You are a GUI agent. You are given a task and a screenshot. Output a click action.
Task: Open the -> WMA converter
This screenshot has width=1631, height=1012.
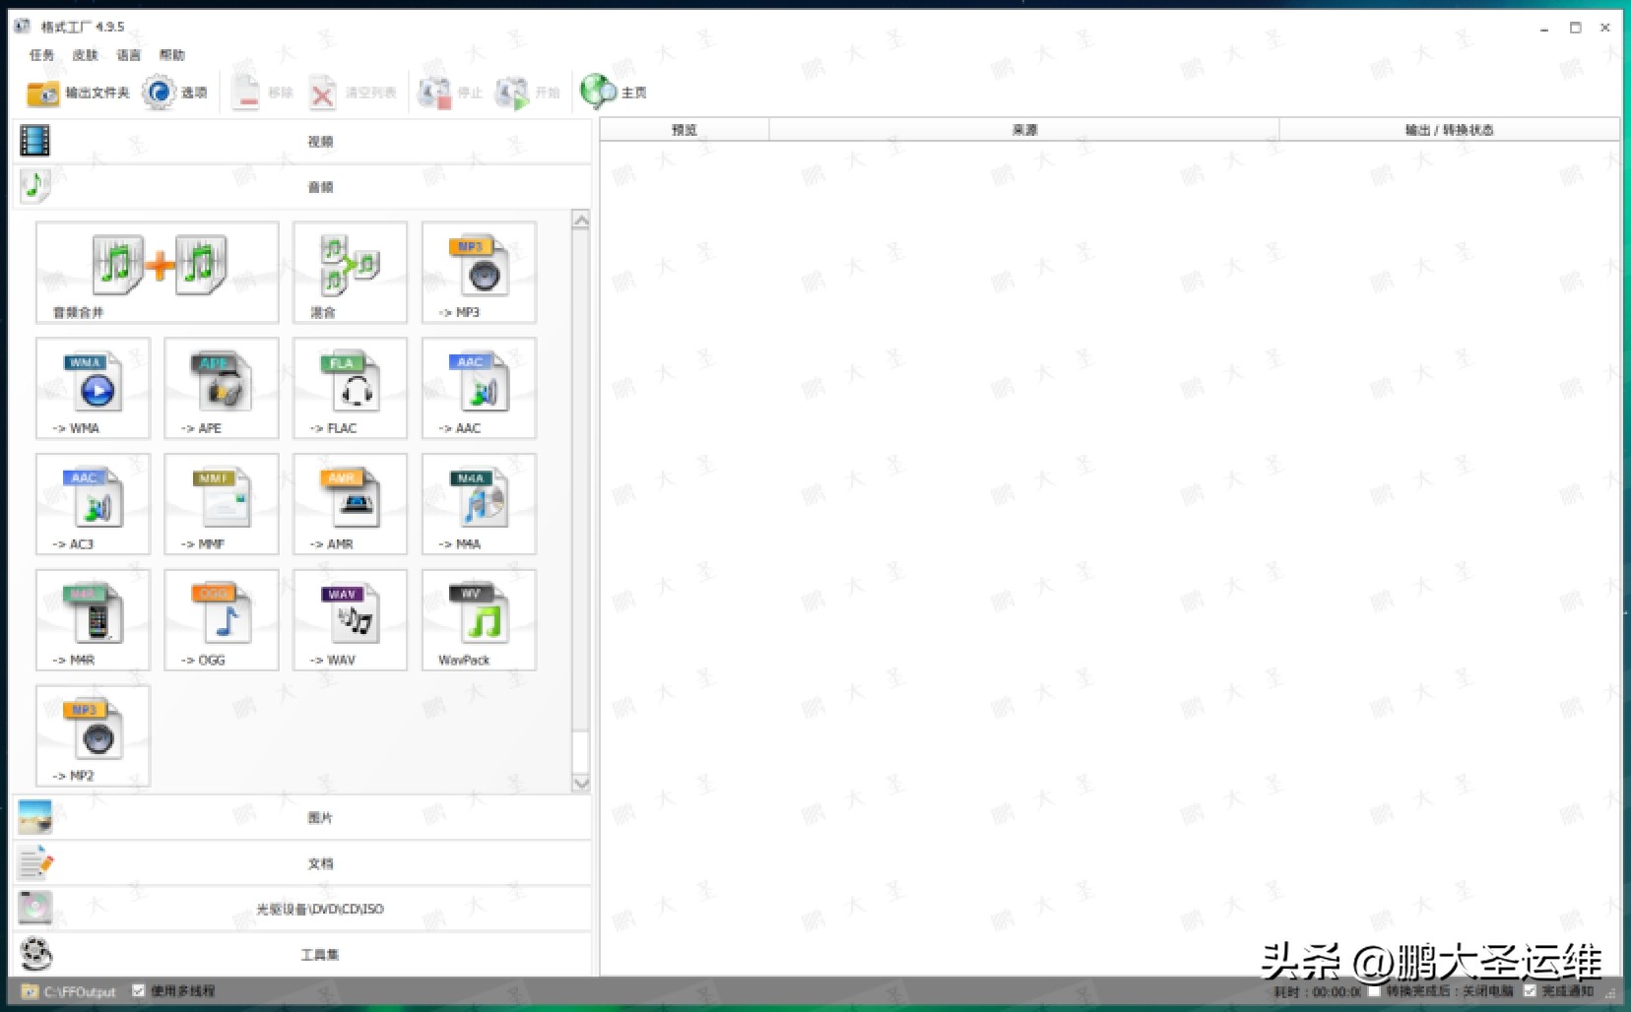pyautogui.click(x=93, y=388)
